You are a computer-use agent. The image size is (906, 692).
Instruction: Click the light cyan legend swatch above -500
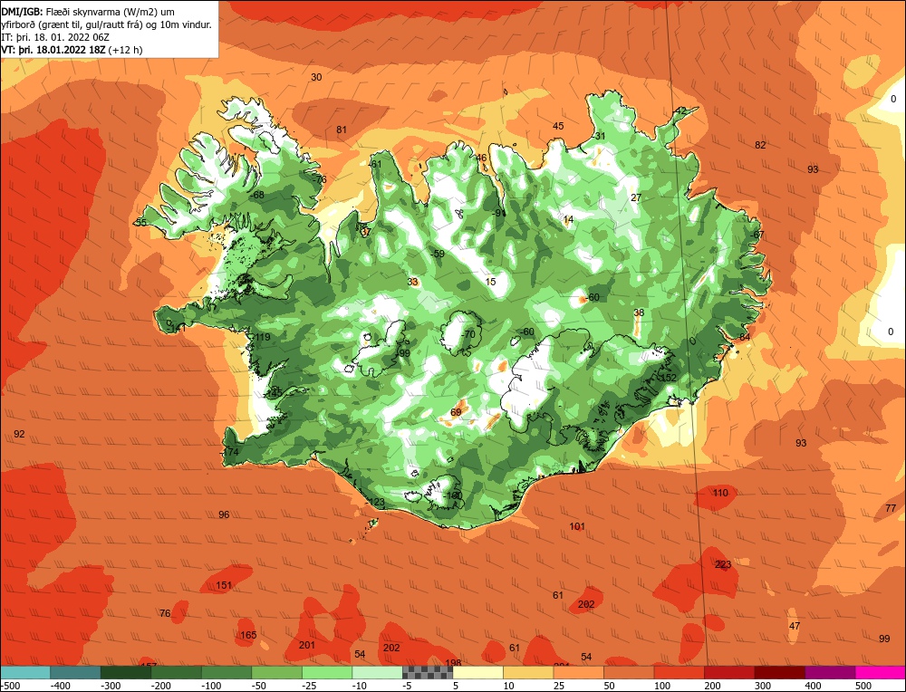click(x=24, y=672)
